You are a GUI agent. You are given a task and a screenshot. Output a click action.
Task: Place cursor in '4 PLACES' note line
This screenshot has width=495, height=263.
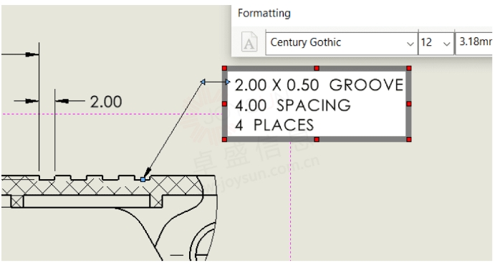274,125
